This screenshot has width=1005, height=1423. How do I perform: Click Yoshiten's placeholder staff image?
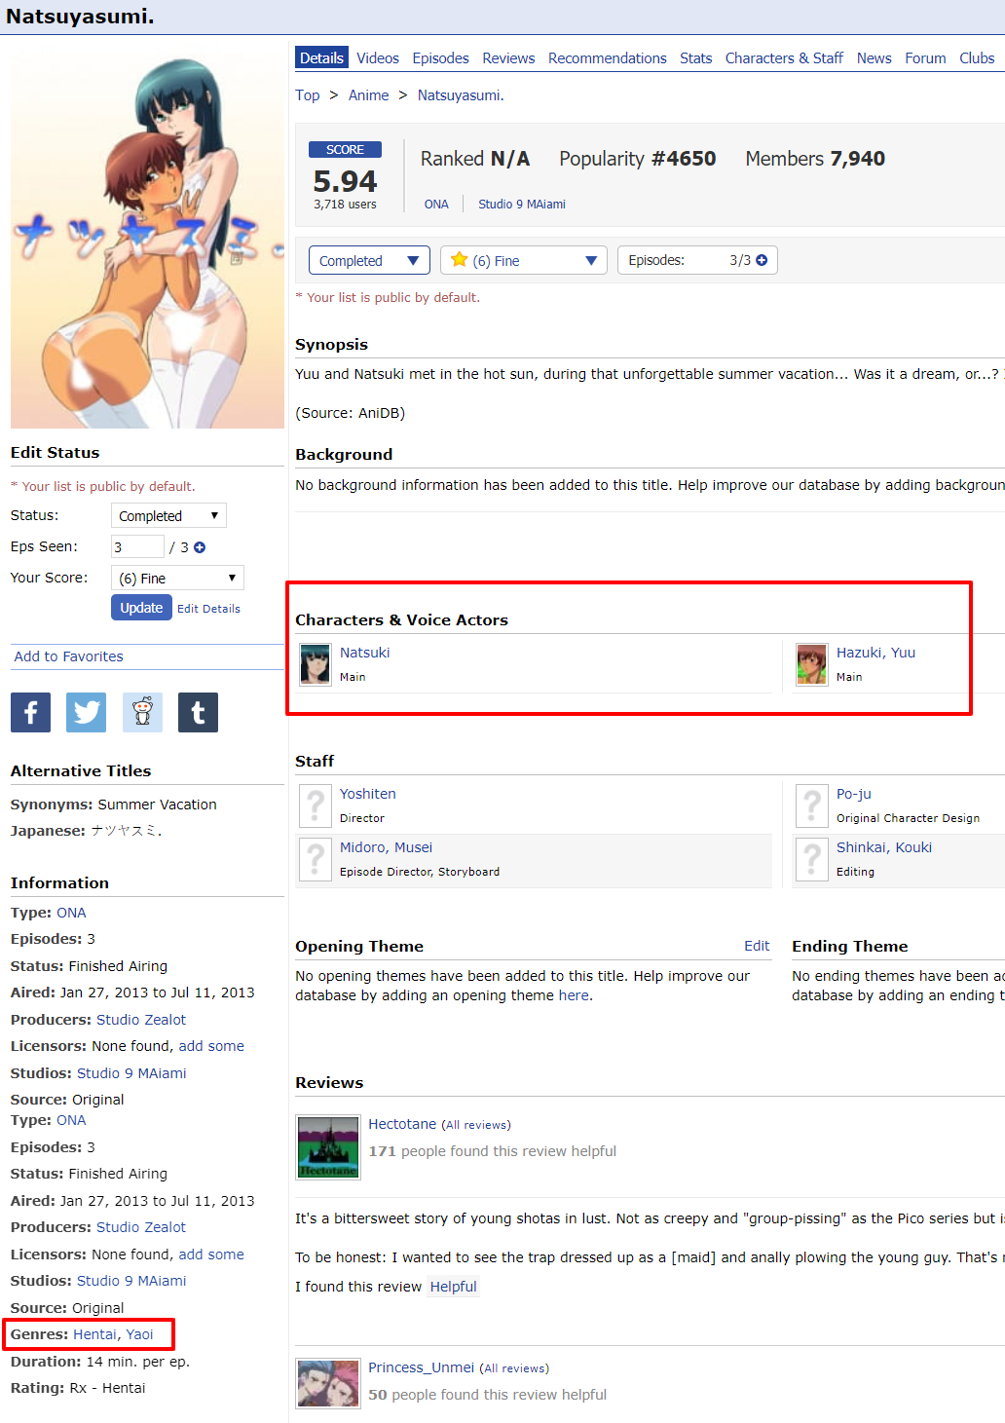pos(315,805)
